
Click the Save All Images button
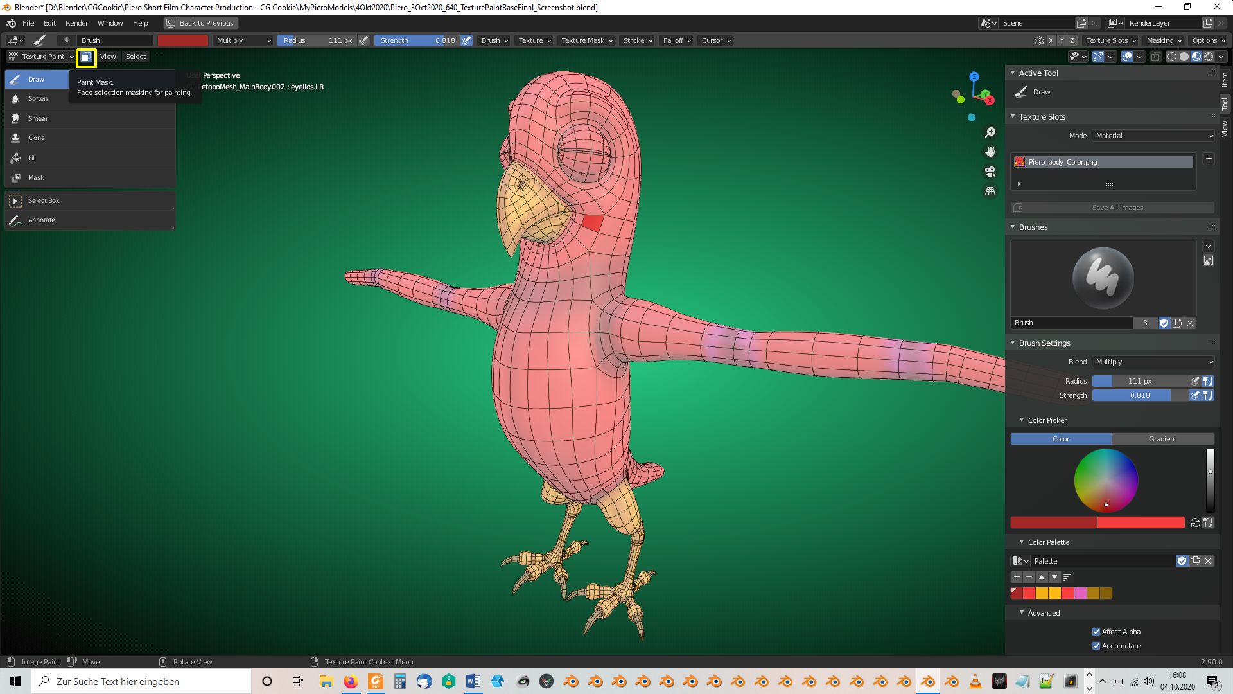[x=1117, y=207]
